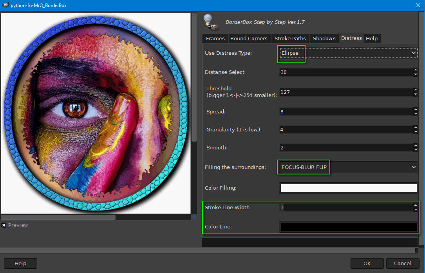Open the Filling the surroundings dropdown
The width and height of the screenshot is (425, 273).
[x=348, y=167]
